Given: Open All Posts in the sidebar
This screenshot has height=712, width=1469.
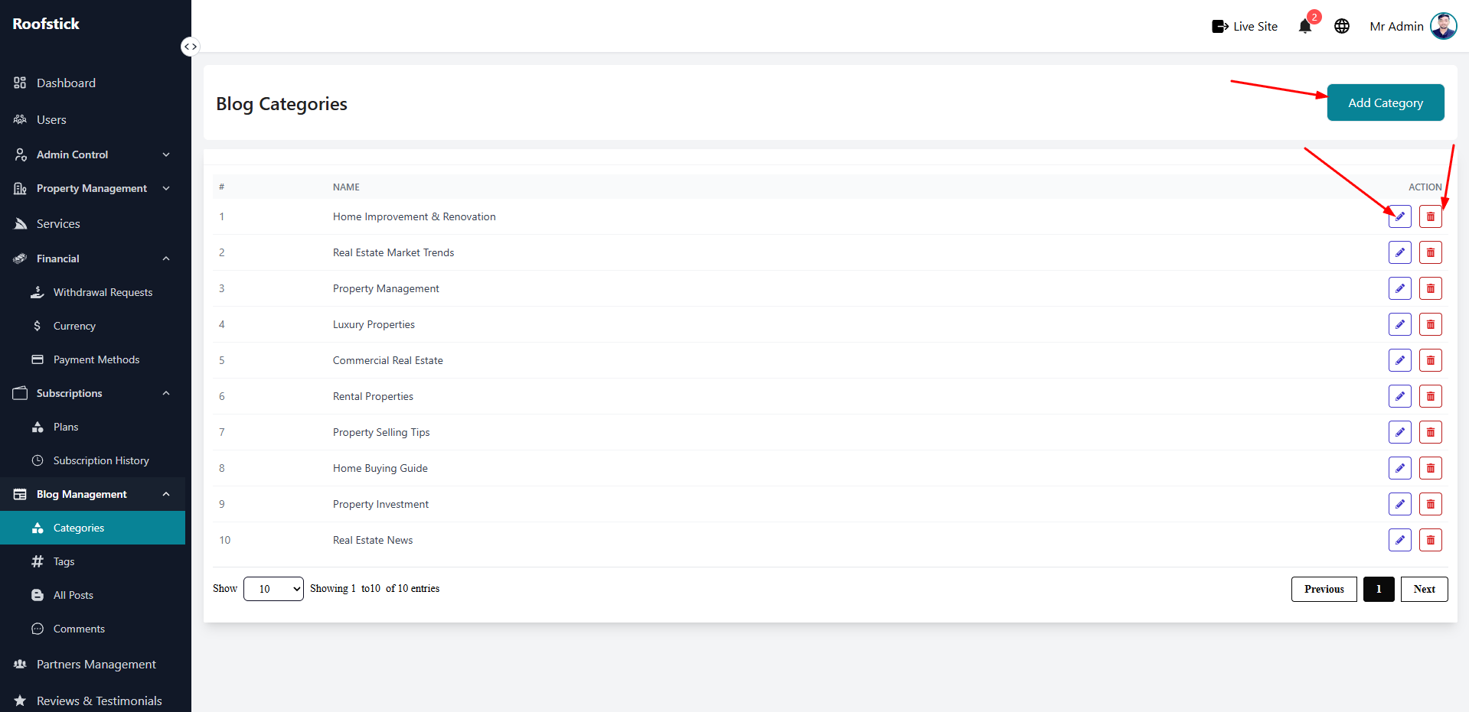Looking at the screenshot, I should coord(93,595).
